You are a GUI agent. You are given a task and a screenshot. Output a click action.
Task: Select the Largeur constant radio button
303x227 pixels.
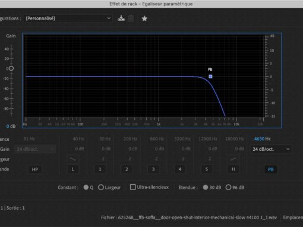point(101,187)
